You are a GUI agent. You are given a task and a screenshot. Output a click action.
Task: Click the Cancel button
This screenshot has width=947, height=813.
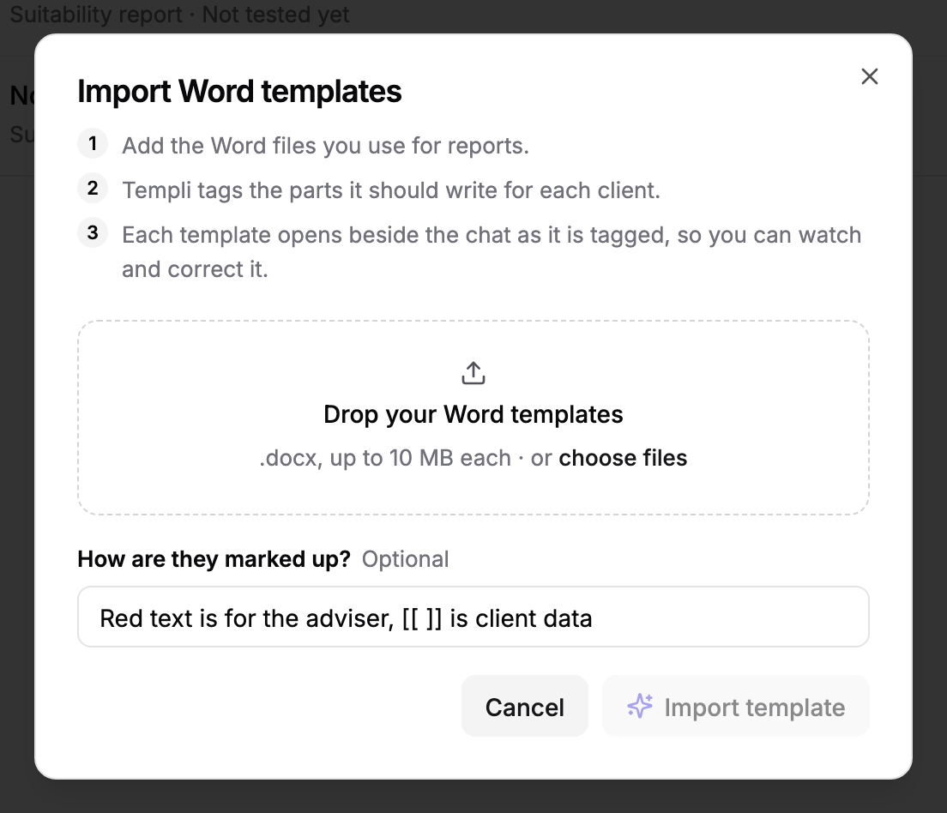(524, 706)
